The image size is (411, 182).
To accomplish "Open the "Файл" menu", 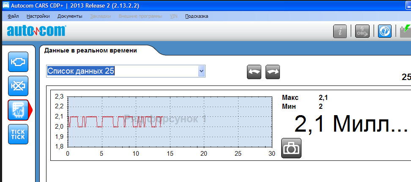I will click(13, 16).
